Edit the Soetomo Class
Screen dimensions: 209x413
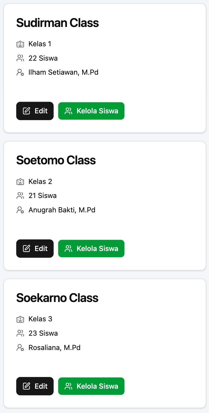(x=35, y=248)
